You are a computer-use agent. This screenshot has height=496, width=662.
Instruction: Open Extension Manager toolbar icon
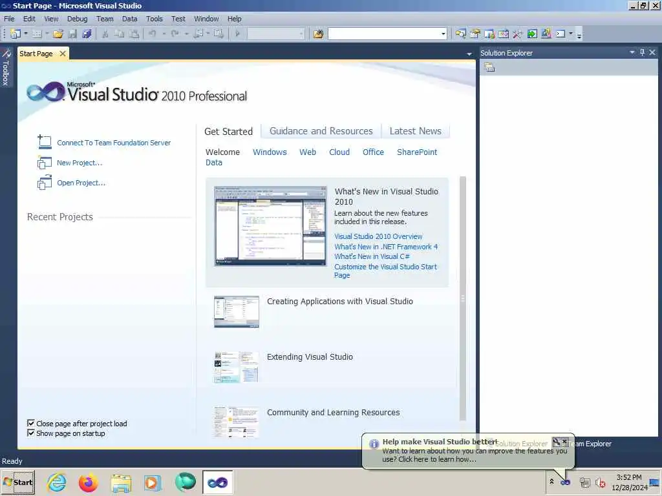[546, 34]
